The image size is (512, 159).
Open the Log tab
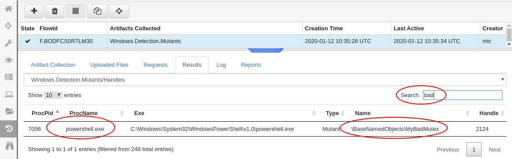tap(221, 65)
